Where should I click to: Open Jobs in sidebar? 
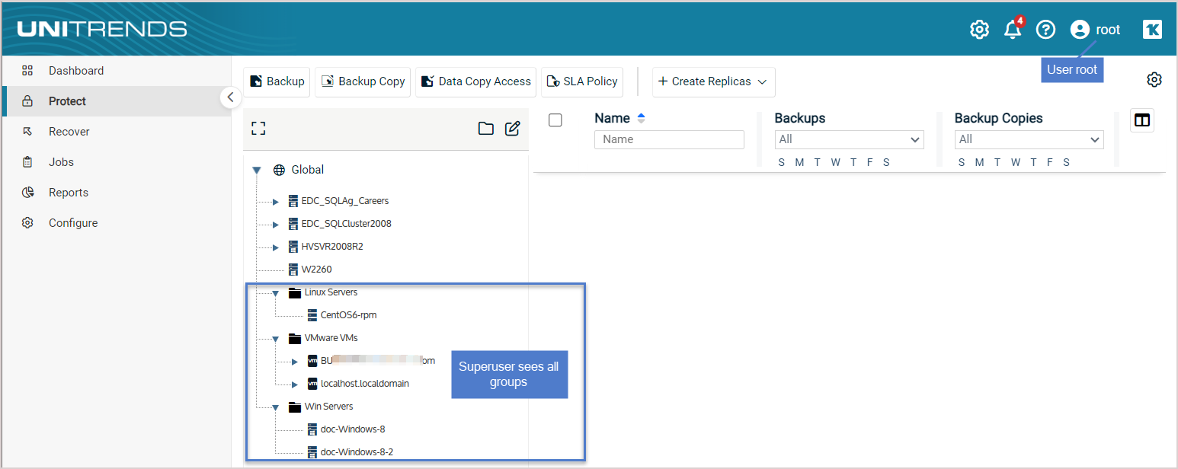(x=116, y=162)
